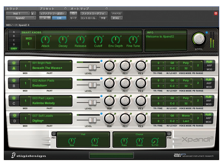This screenshot has width=223, height=167.
Task: Click the Release smart knob
Action: coord(80,40)
